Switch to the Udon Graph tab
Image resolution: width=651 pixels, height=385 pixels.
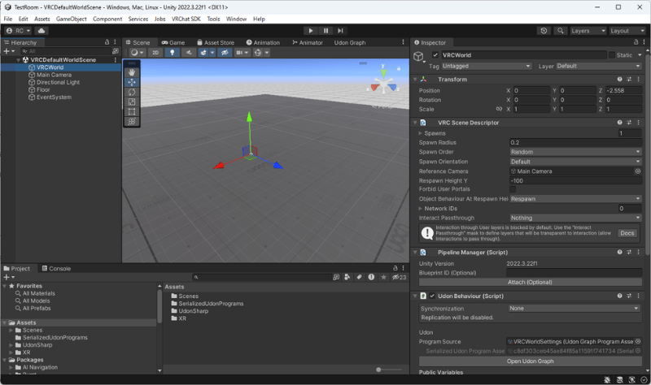click(x=350, y=43)
